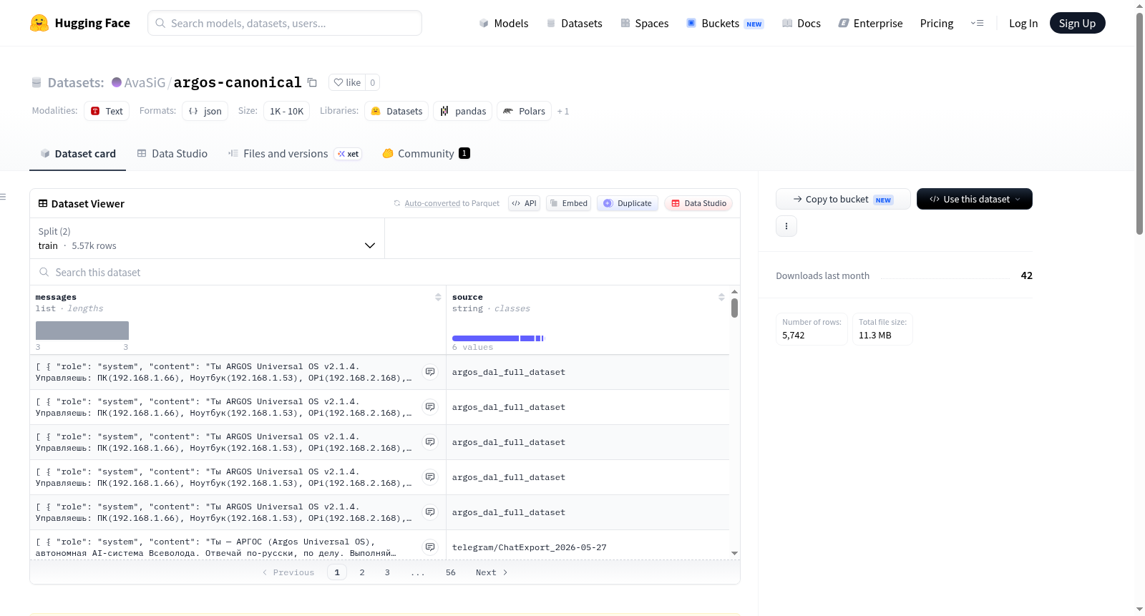Click the Datasets library tag
1145x616 pixels.
coord(396,111)
